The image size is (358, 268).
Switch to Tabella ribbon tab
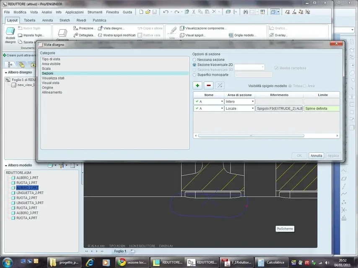30,20
